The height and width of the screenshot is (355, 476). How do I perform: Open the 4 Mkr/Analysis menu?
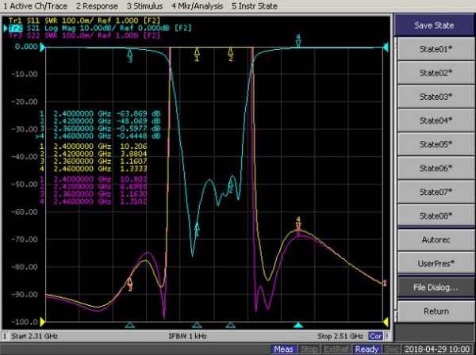coord(197,6)
